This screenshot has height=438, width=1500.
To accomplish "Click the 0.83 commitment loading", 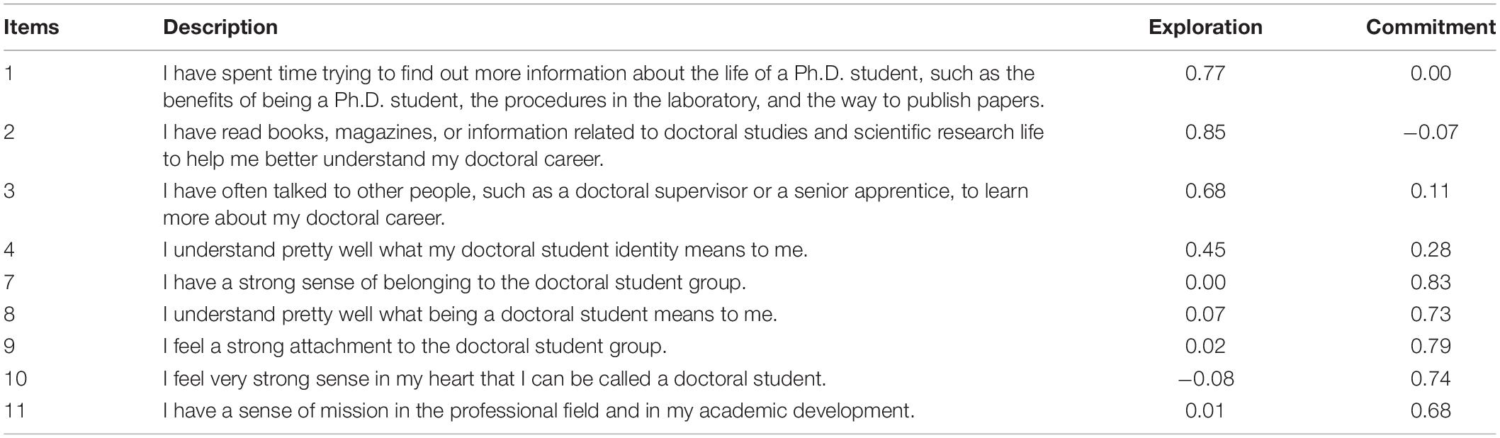I will click(1431, 283).
